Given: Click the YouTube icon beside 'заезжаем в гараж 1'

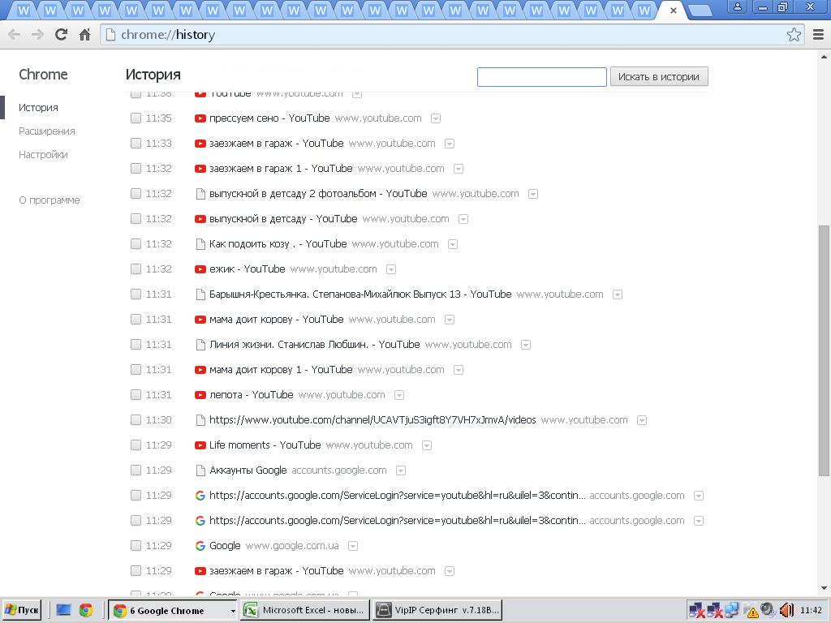Looking at the screenshot, I should pyautogui.click(x=200, y=169).
